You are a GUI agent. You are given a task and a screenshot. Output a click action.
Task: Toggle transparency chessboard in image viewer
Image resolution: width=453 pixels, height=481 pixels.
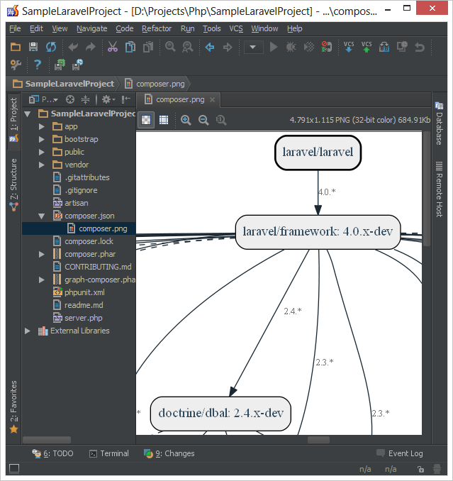click(146, 120)
